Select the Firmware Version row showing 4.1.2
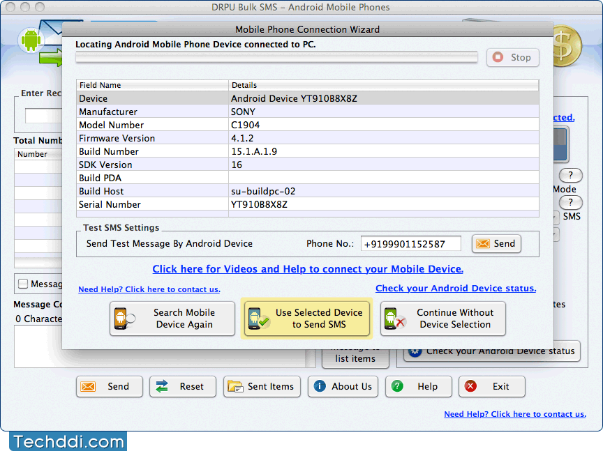 (308, 138)
